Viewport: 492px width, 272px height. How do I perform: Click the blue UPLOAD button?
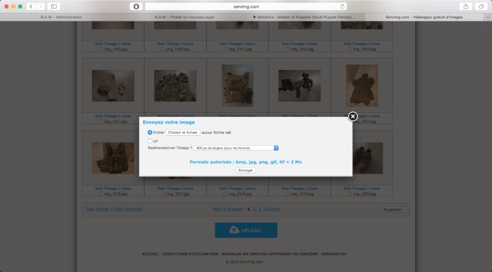246,230
